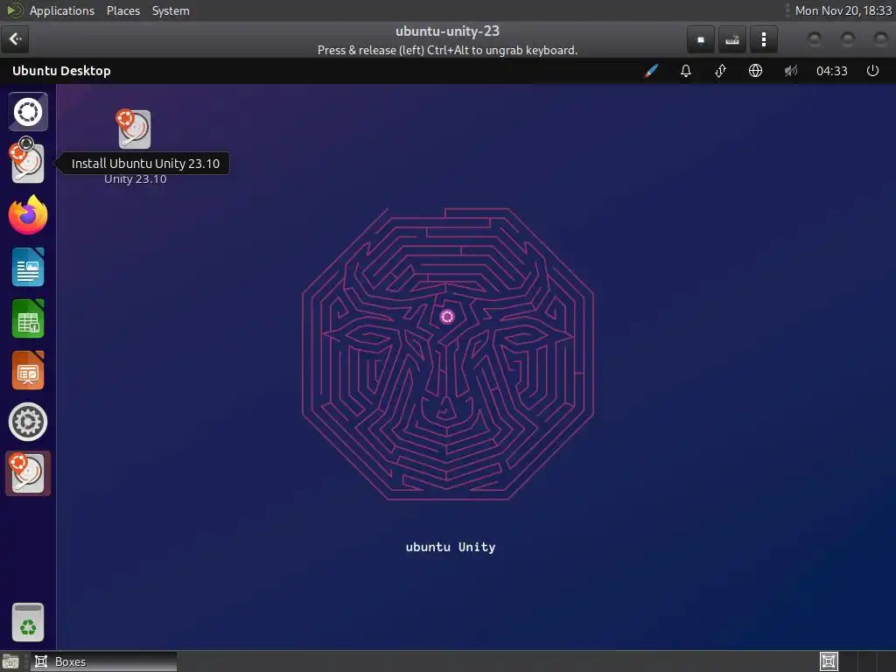The height and width of the screenshot is (672, 896).
Task: Click the 04:33 clock indicator
Action: (x=831, y=71)
